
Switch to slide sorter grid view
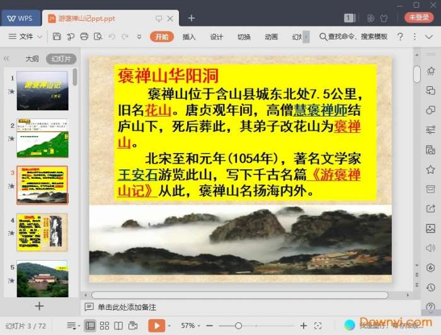coord(105,326)
